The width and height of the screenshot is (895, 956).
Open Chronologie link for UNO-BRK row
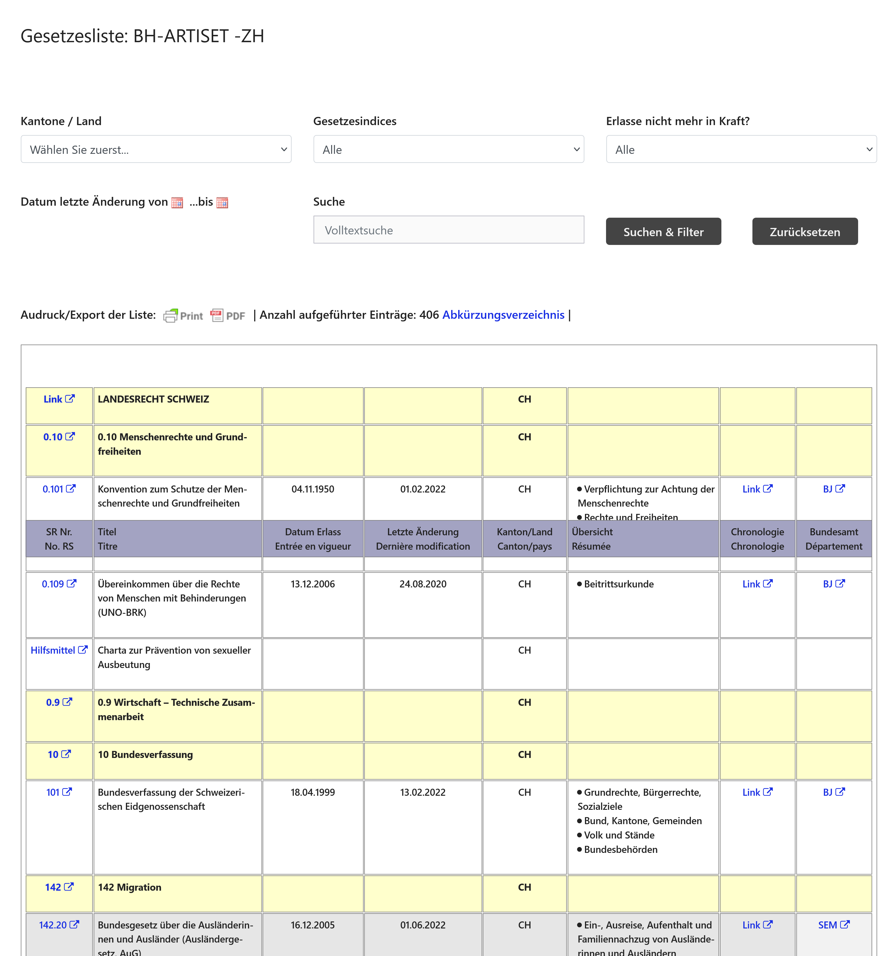tap(757, 584)
